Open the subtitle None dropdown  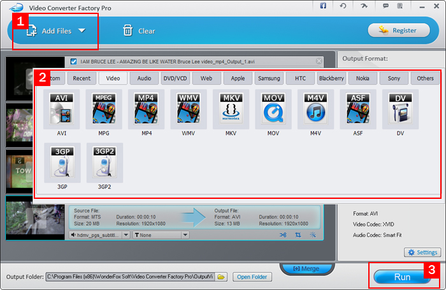point(185,235)
